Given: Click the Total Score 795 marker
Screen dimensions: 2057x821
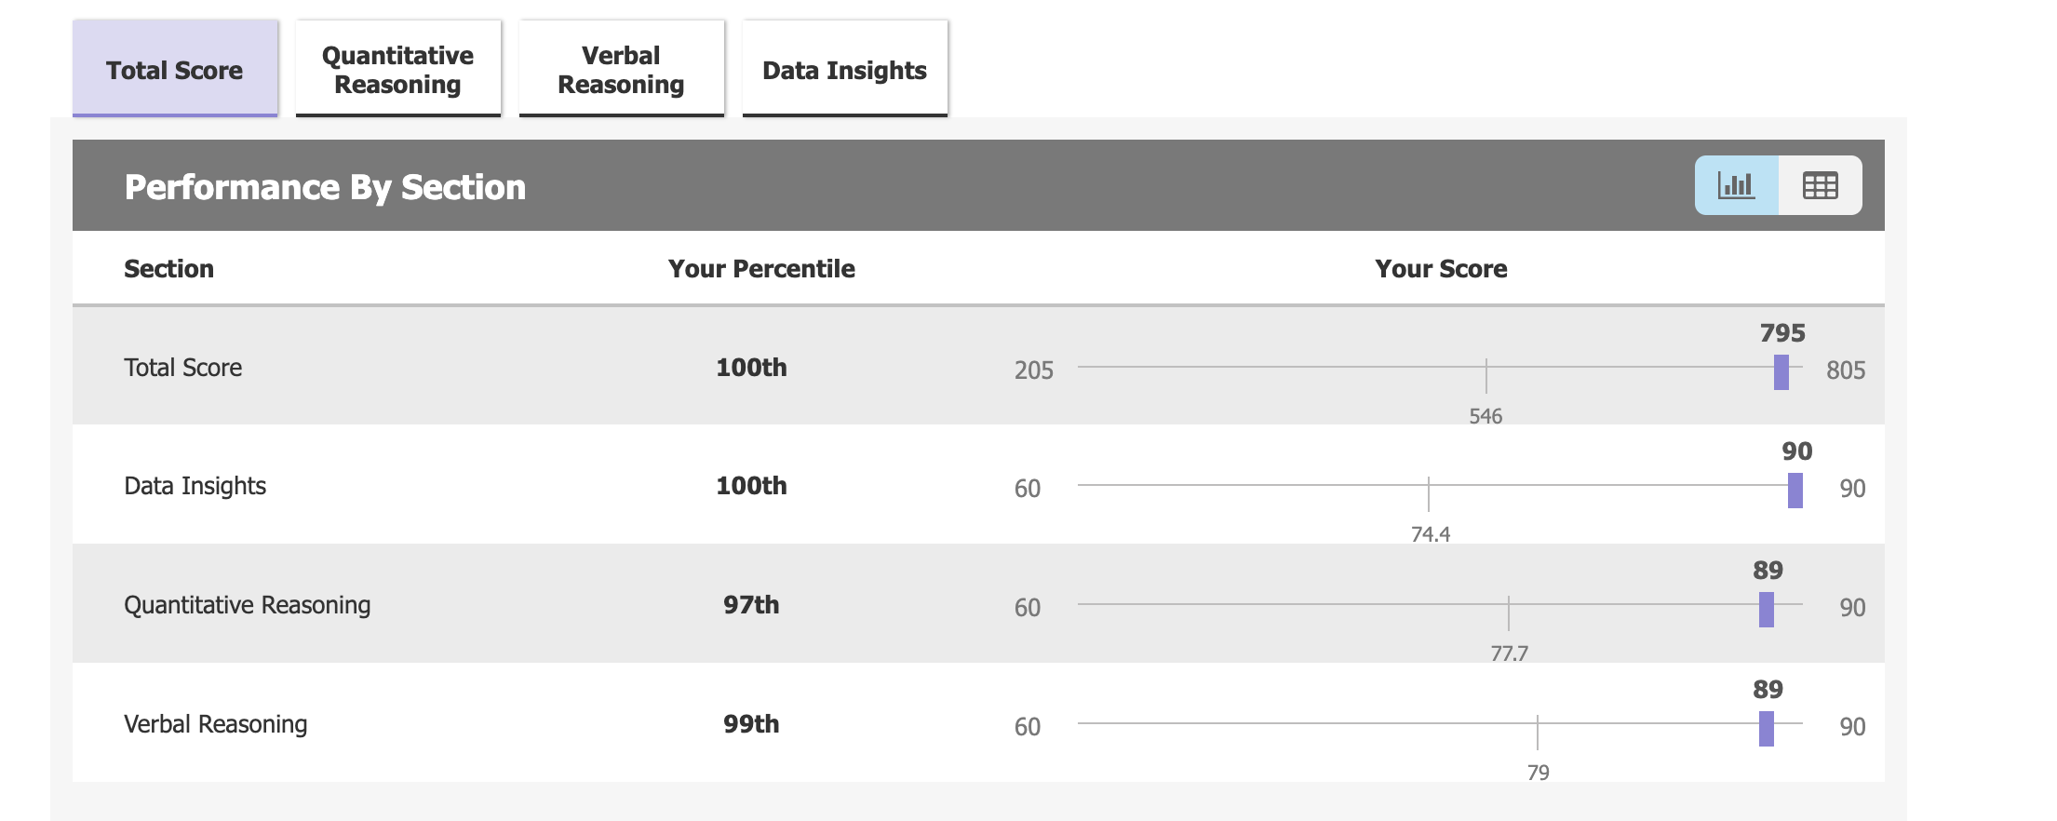Looking at the screenshot, I should tap(1781, 372).
